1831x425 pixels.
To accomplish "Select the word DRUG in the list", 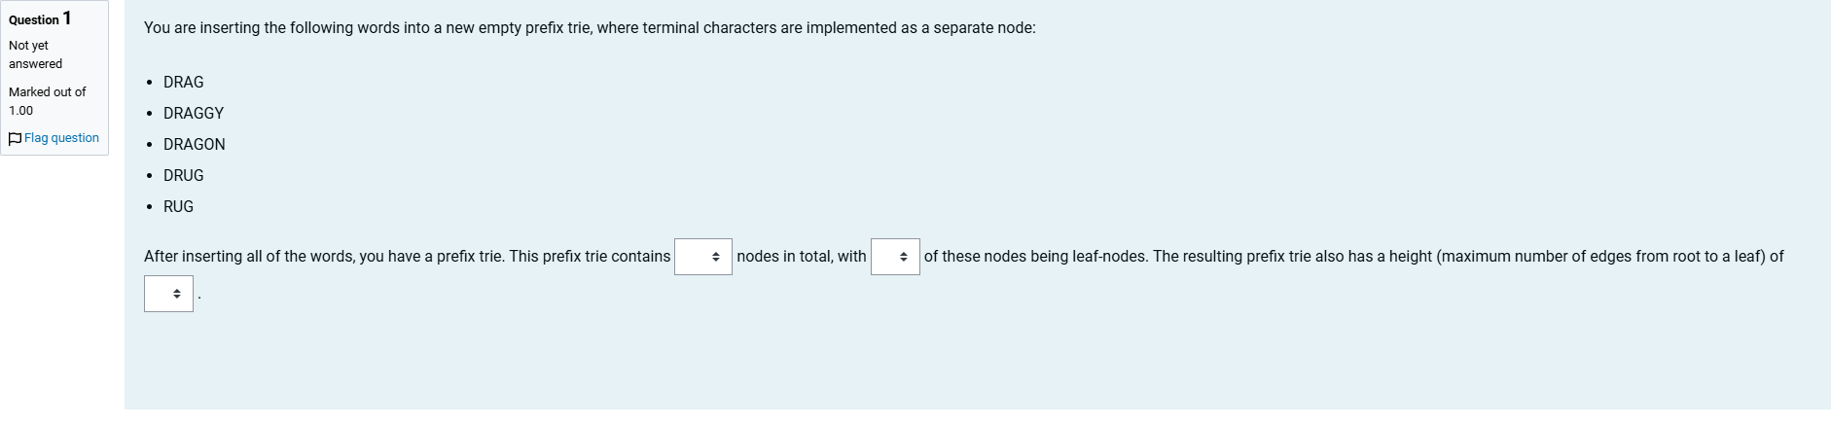I will [x=184, y=176].
